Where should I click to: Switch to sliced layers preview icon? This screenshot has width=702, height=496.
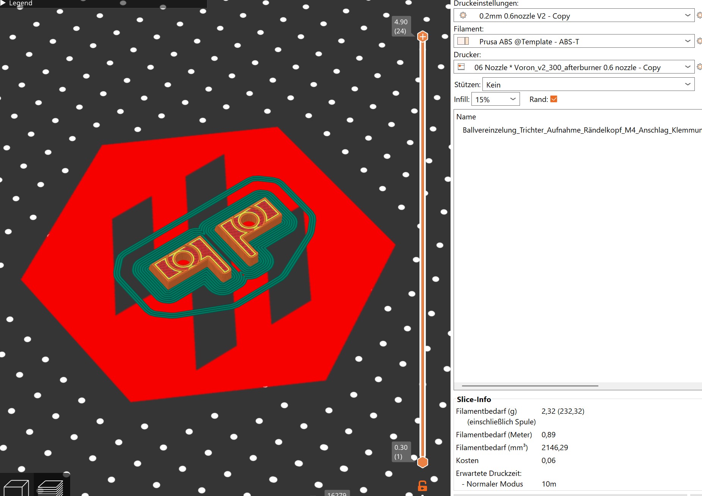point(51,487)
